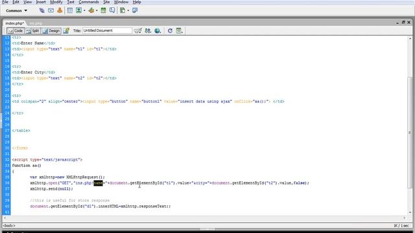415x233 pixels.
Task: Click the Media insert icon
Action: [x=91, y=10]
